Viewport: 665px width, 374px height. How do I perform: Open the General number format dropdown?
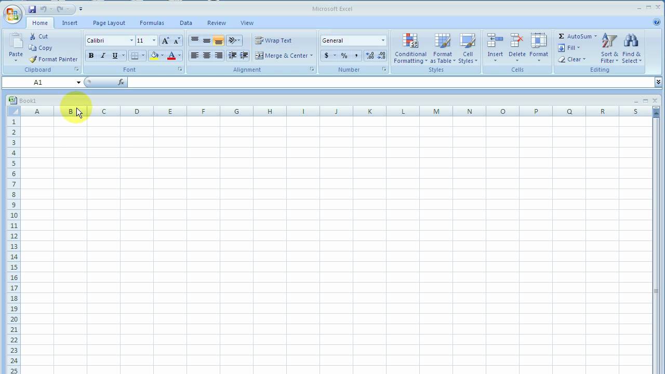tap(383, 41)
